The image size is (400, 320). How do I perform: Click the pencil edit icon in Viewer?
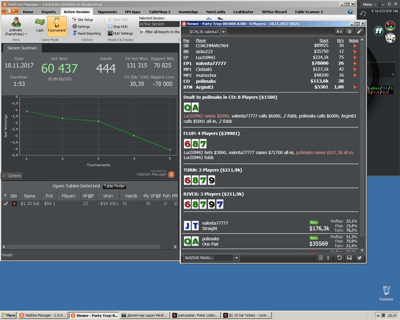coord(359,31)
